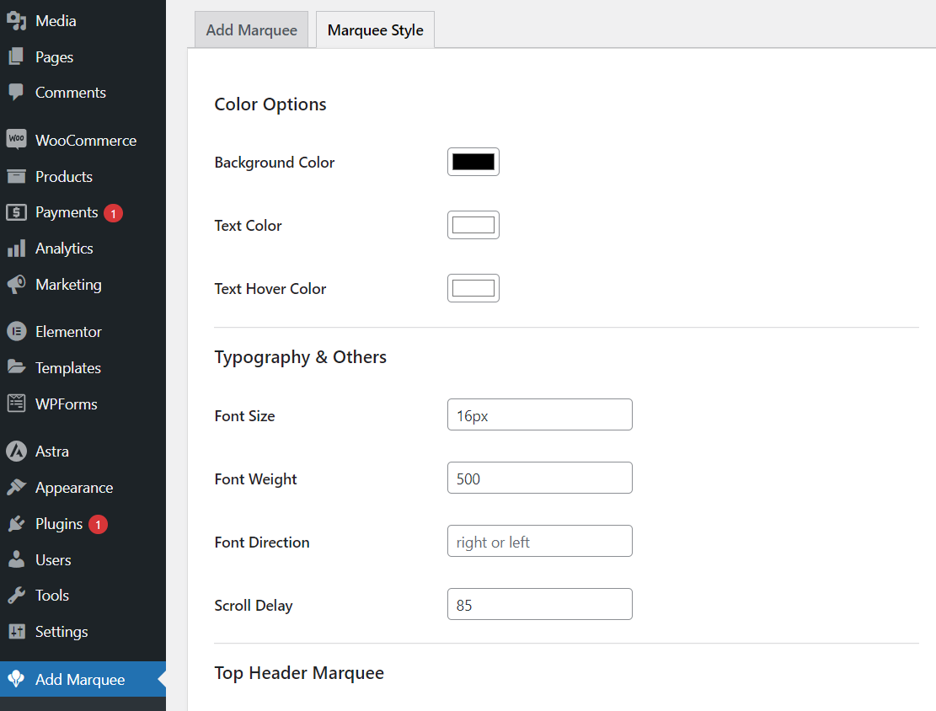Click the Templates folder icon
Viewport: 936px width, 711px height.
tap(16, 368)
